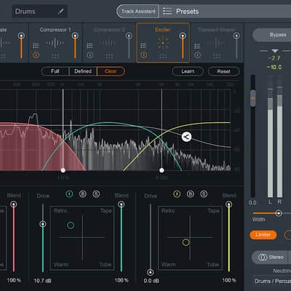Enable Transient Shaper power button
This screenshot has height=291, width=291.
point(197,55)
